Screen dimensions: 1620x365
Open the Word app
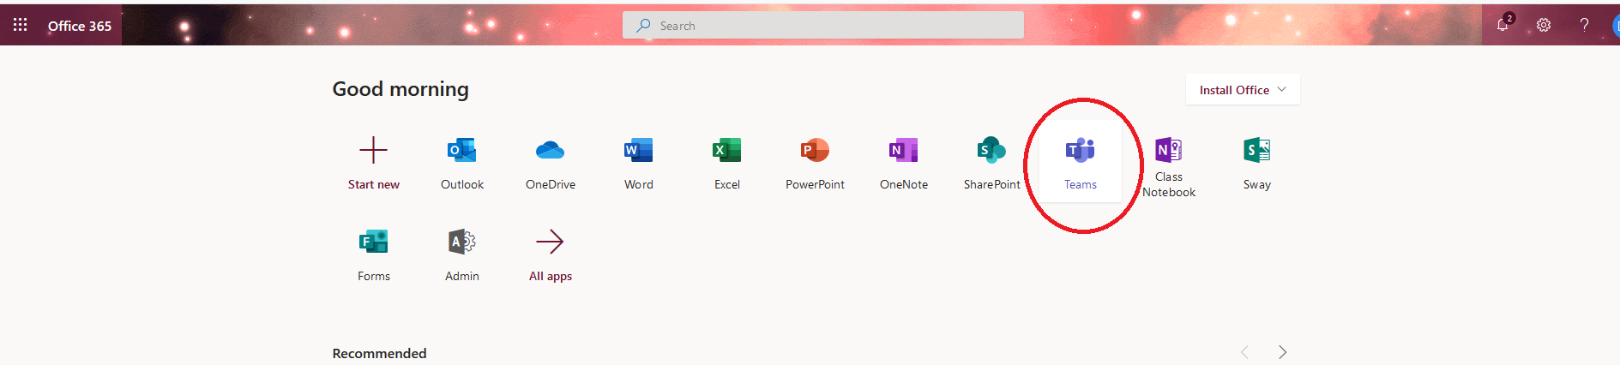638,163
